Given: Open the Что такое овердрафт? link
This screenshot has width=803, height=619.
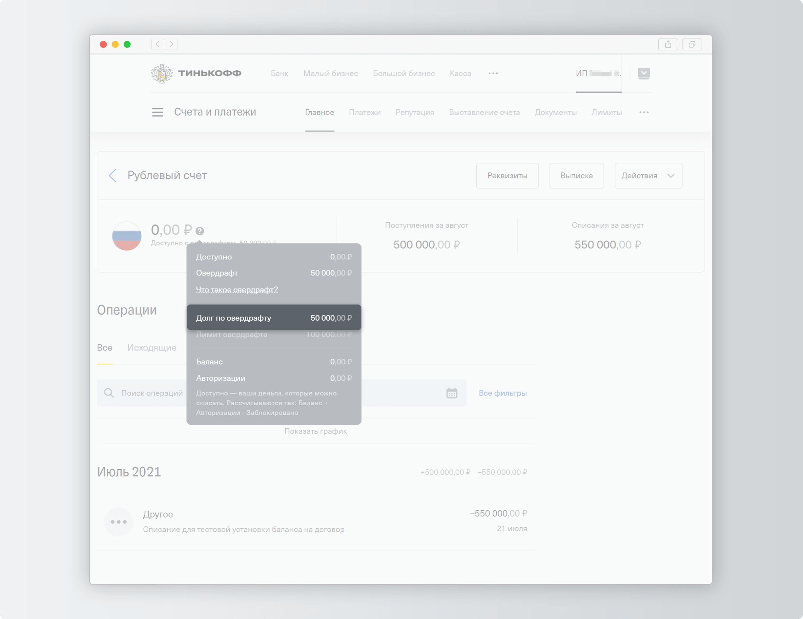Looking at the screenshot, I should coord(237,290).
